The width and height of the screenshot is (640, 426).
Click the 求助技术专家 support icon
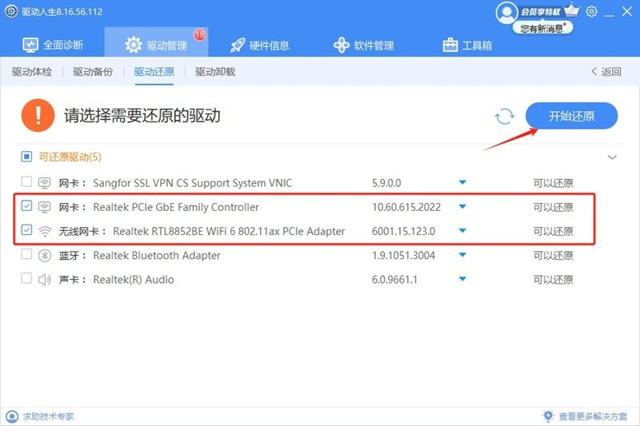[x=12, y=416]
